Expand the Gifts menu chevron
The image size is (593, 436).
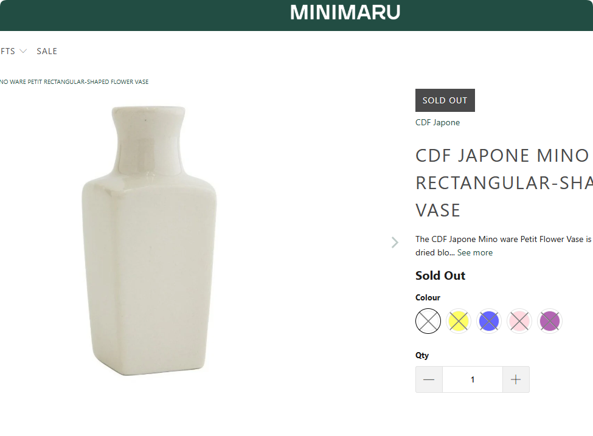point(23,51)
